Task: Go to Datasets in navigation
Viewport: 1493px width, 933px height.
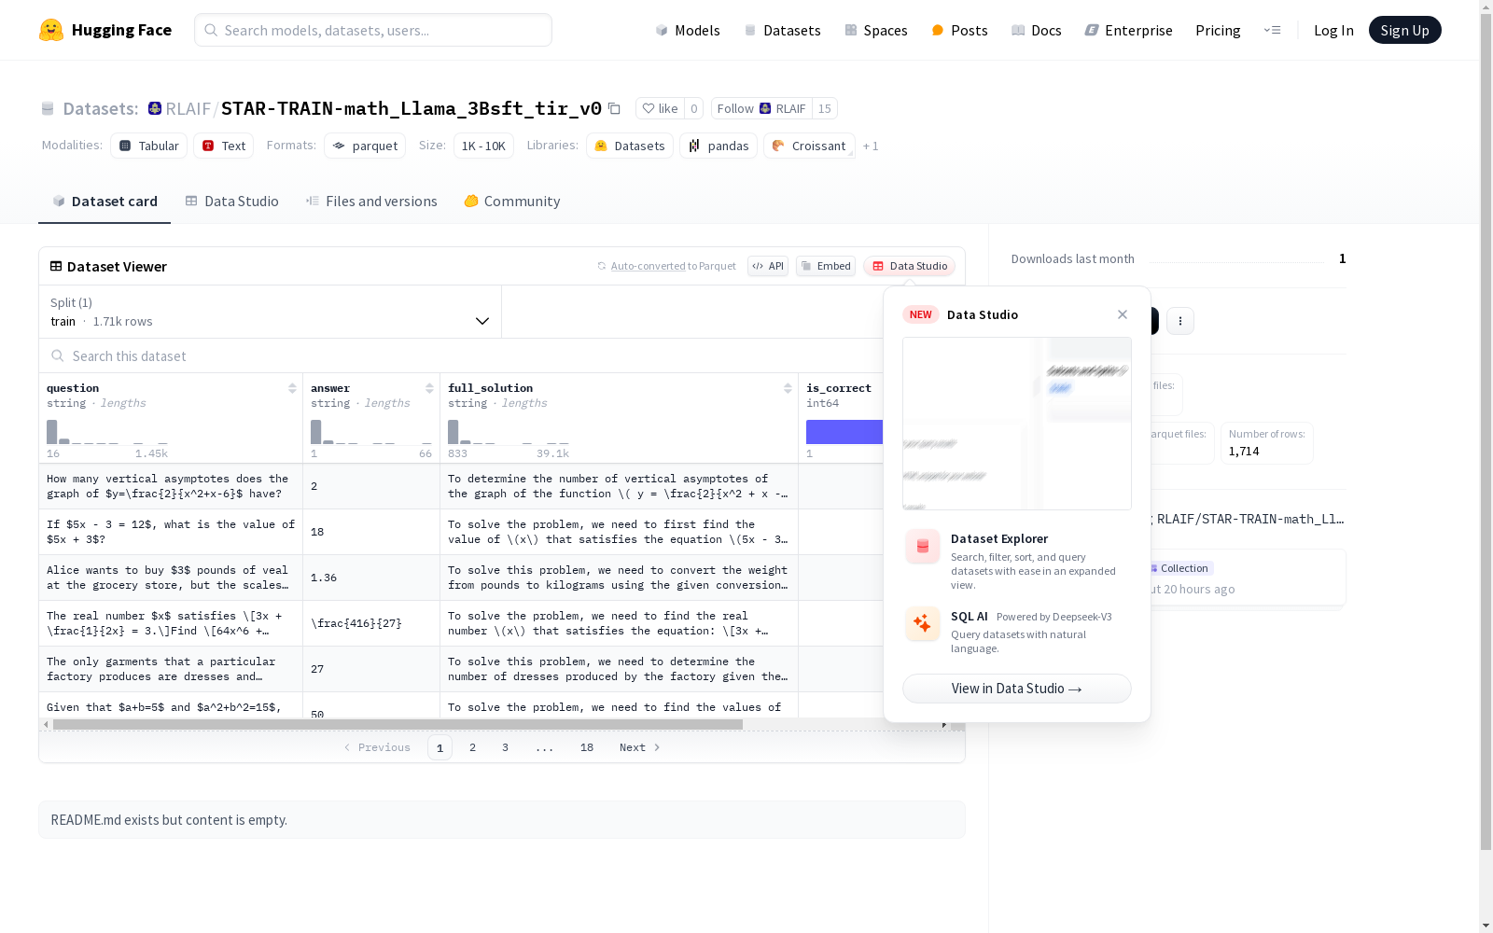Action: (x=782, y=30)
